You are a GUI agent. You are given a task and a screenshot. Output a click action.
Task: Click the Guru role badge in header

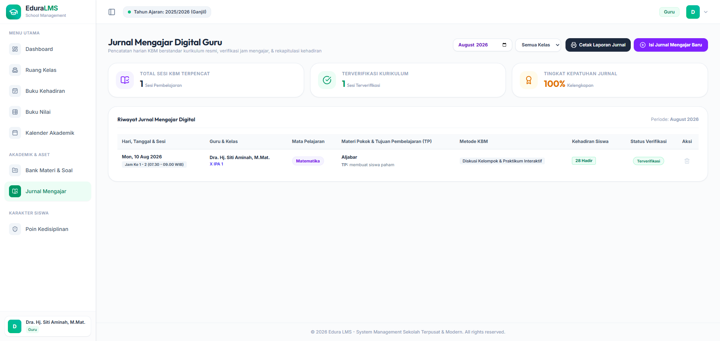pos(669,12)
